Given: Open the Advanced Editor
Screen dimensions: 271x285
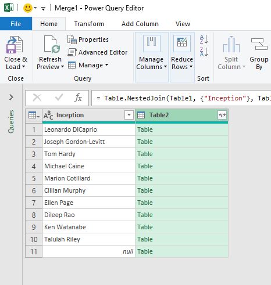Looking at the screenshot, I should [98, 52].
